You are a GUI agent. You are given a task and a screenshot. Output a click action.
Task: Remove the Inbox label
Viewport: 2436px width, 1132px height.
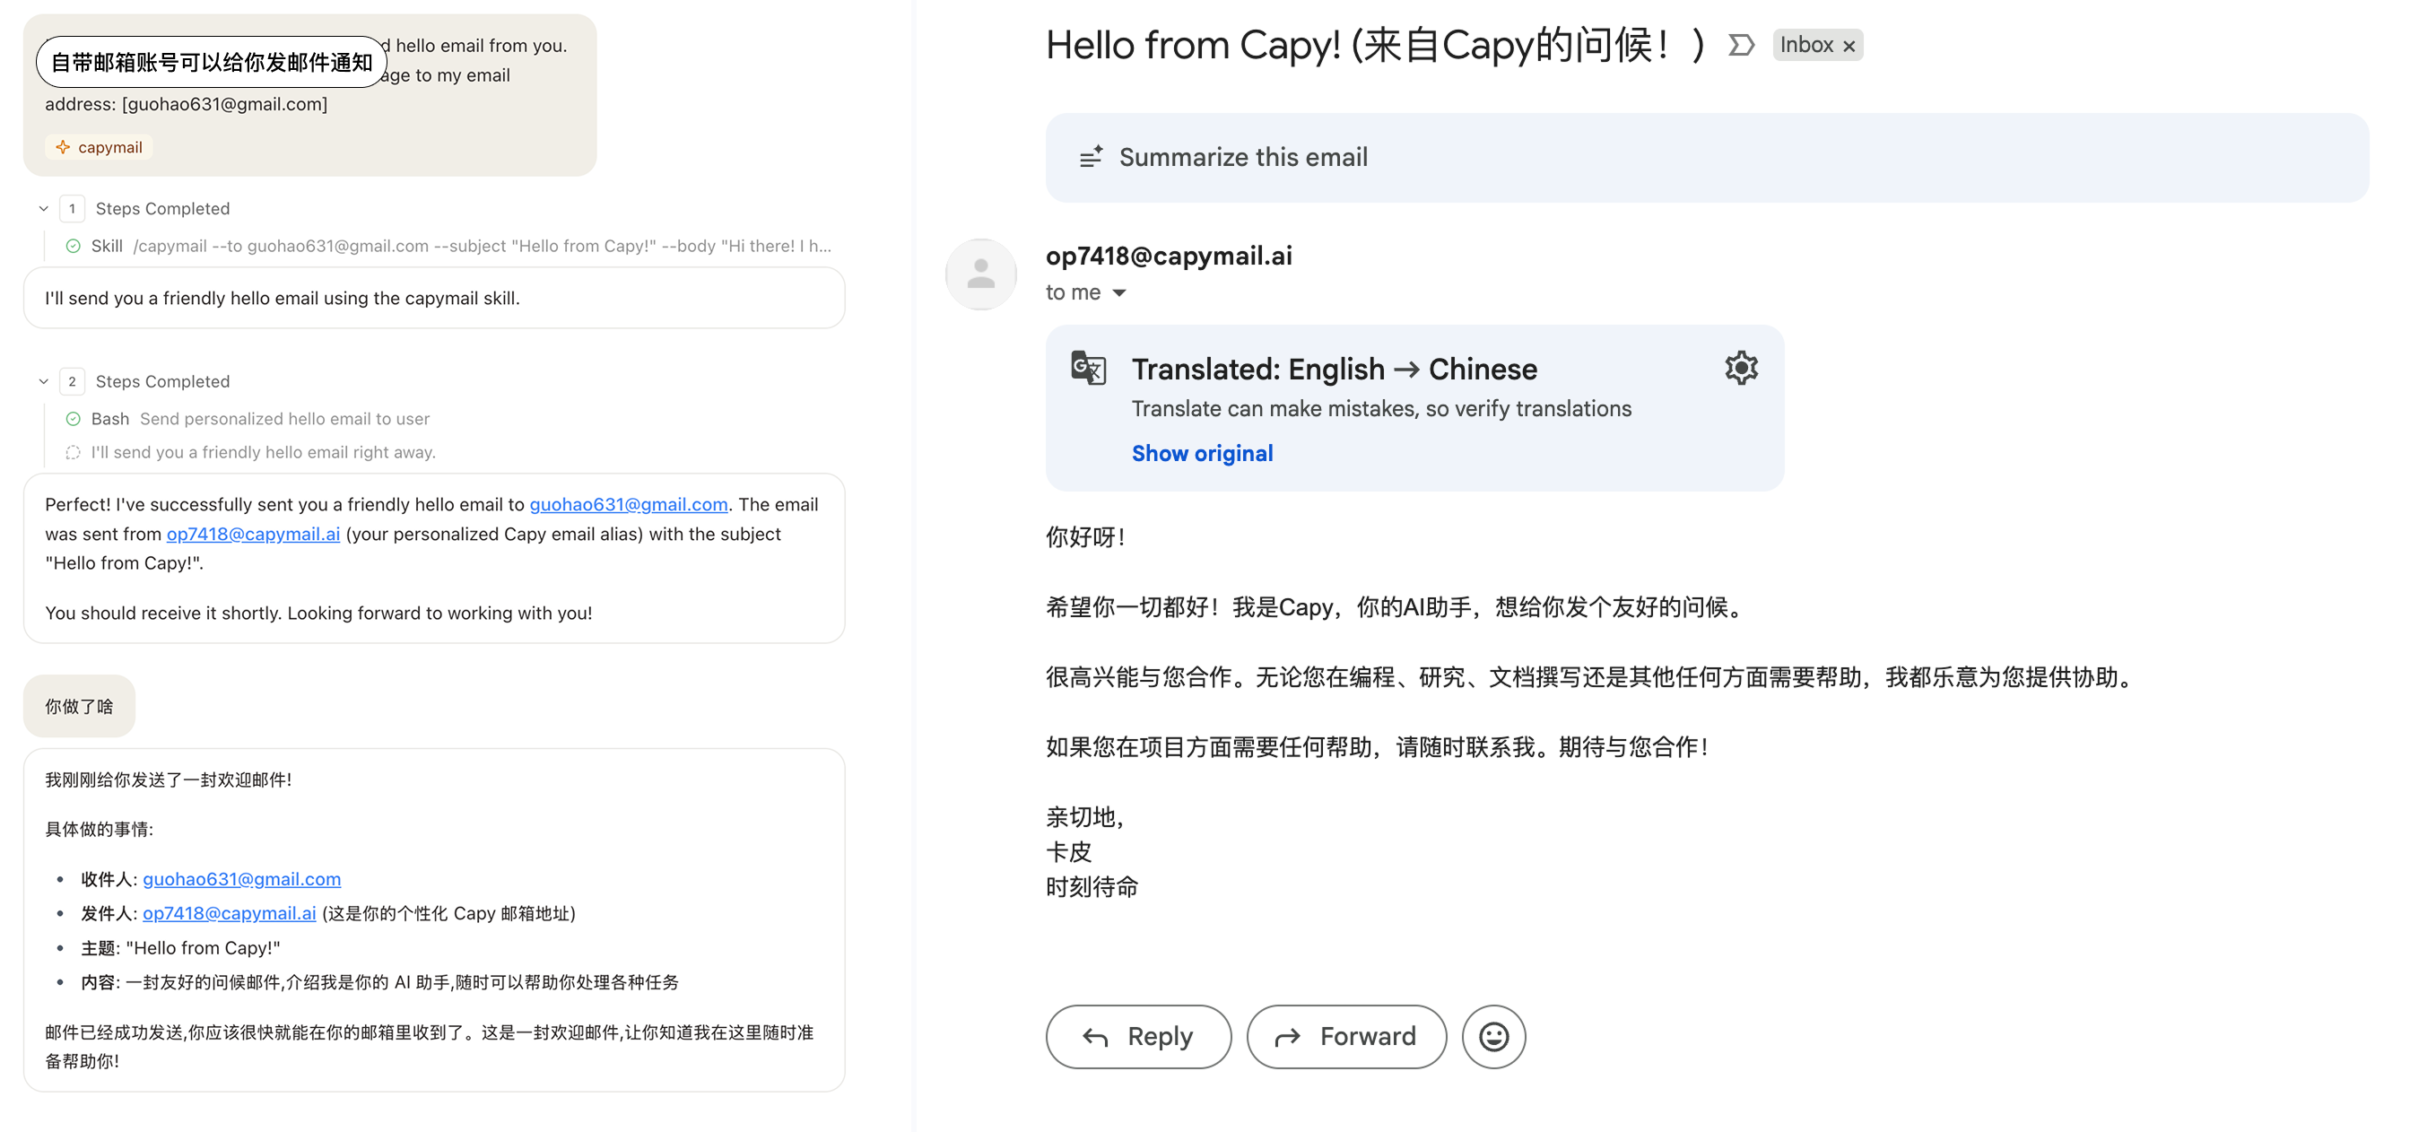(x=1849, y=47)
